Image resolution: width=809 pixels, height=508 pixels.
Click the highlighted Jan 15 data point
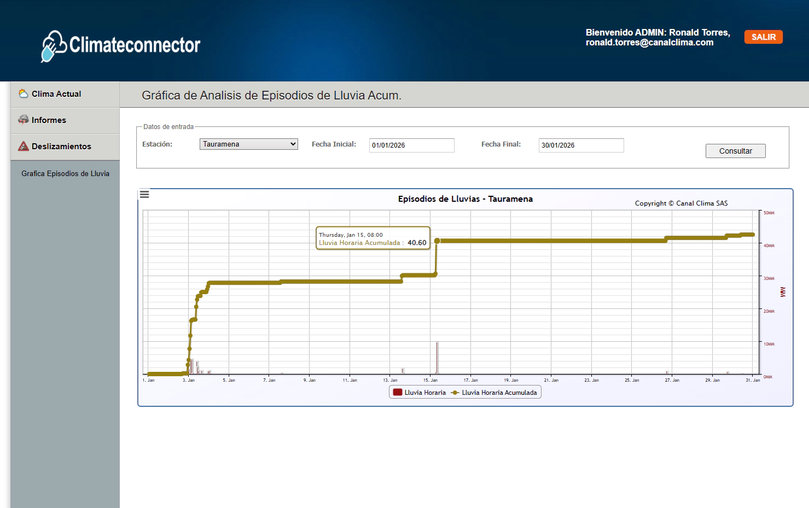coord(437,241)
